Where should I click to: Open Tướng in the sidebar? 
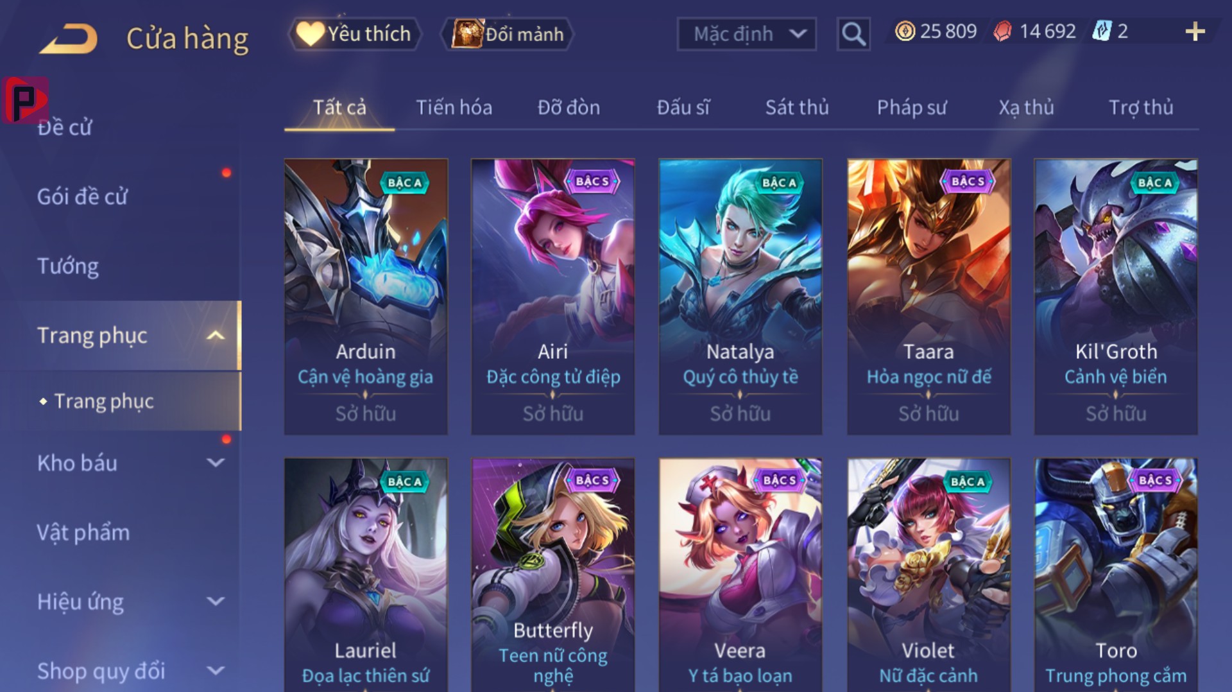click(x=68, y=266)
